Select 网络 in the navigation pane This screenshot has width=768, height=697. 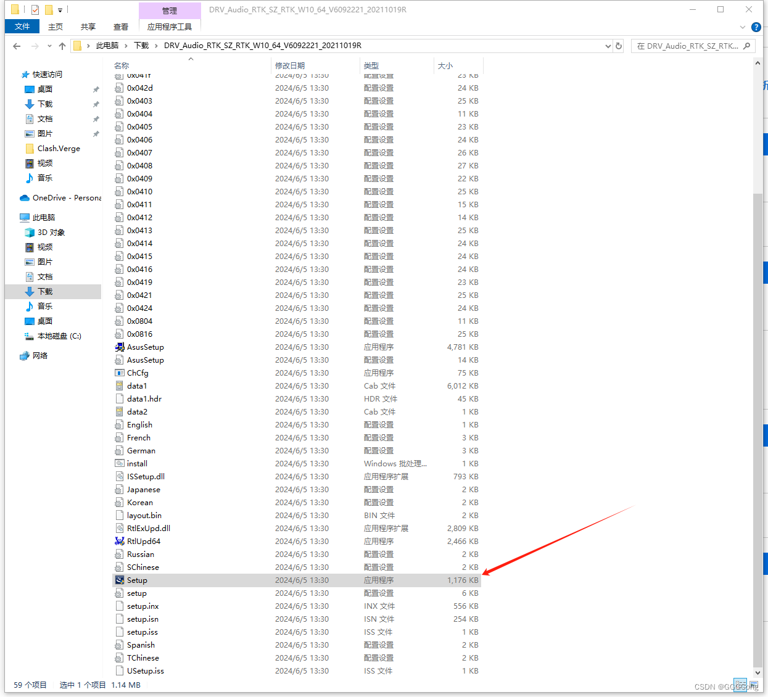coord(40,356)
